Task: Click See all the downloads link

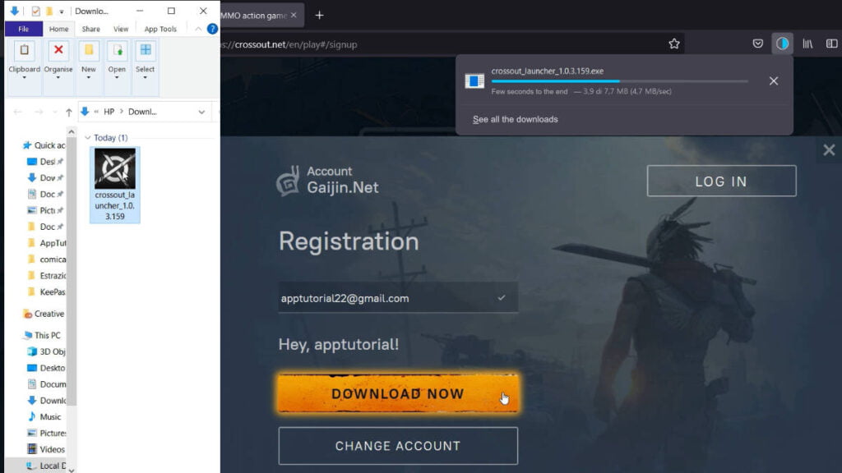Action: pos(515,119)
